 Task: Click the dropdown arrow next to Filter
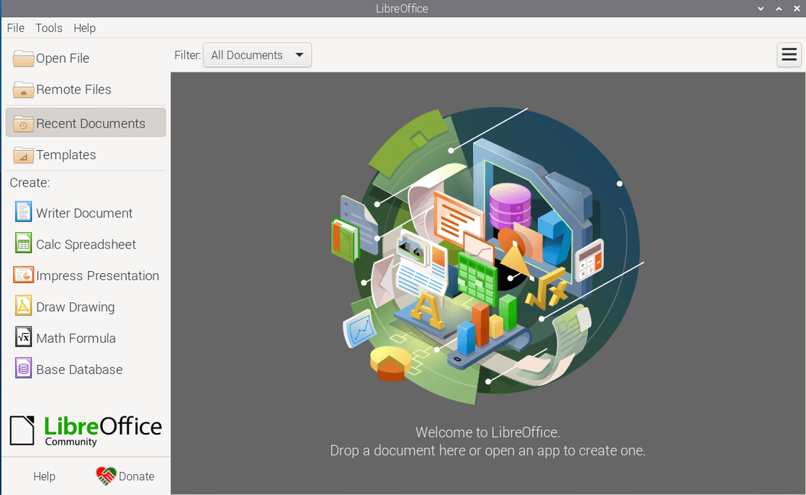click(x=299, y=55)
